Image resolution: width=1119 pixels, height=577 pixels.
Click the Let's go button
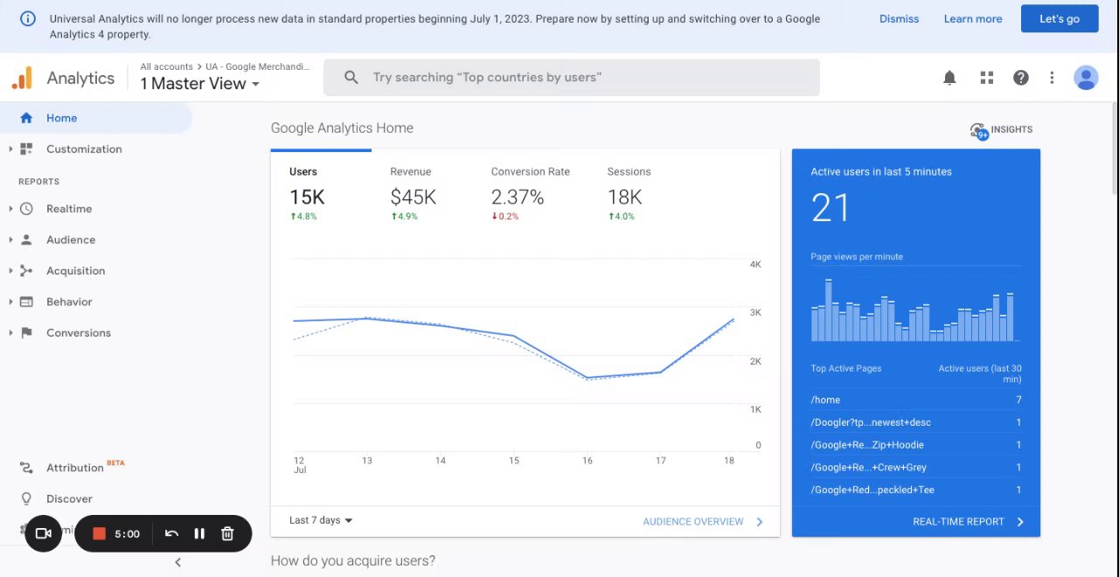(1059, 18)
